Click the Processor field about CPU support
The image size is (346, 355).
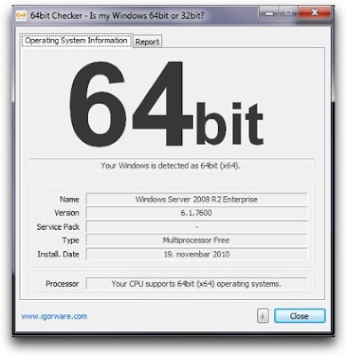(x=197, y=284)
